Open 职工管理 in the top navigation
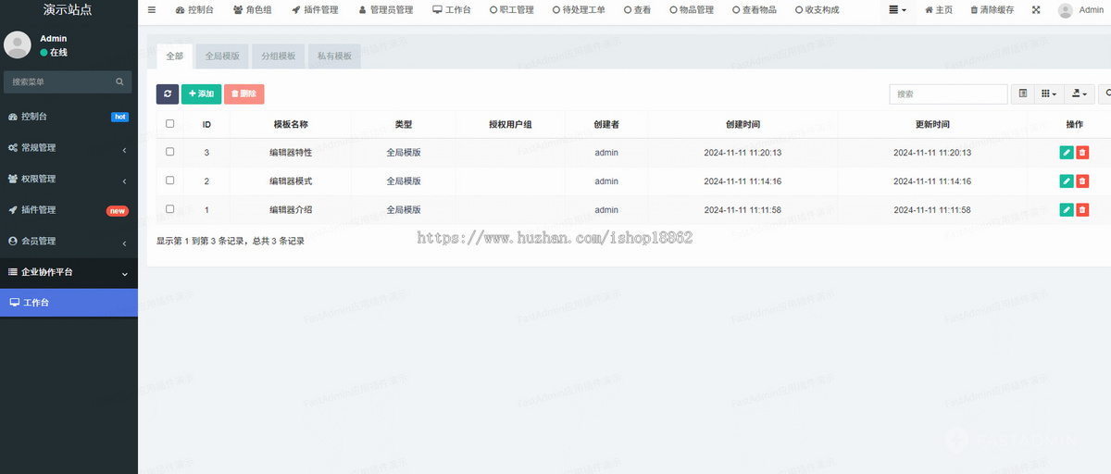The width and height of the screenshot is (1111, 474). [x=511, y=10]
